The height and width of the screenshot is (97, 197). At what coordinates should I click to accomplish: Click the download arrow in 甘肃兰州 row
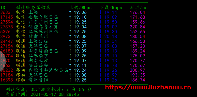pyautogui.click(x=101, y=36)
